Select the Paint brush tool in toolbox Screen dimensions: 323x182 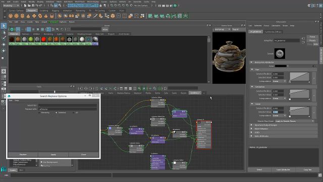4,38
